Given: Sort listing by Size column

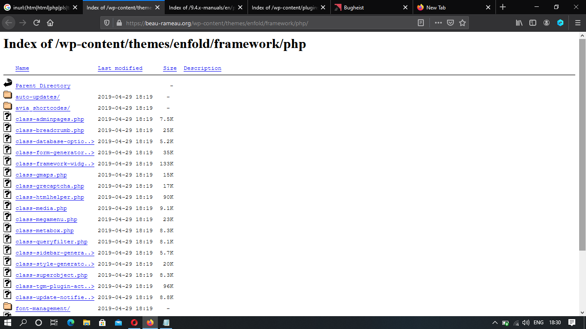Looking at the screenshot, I should pyautogui.click(x=170, y=68).
